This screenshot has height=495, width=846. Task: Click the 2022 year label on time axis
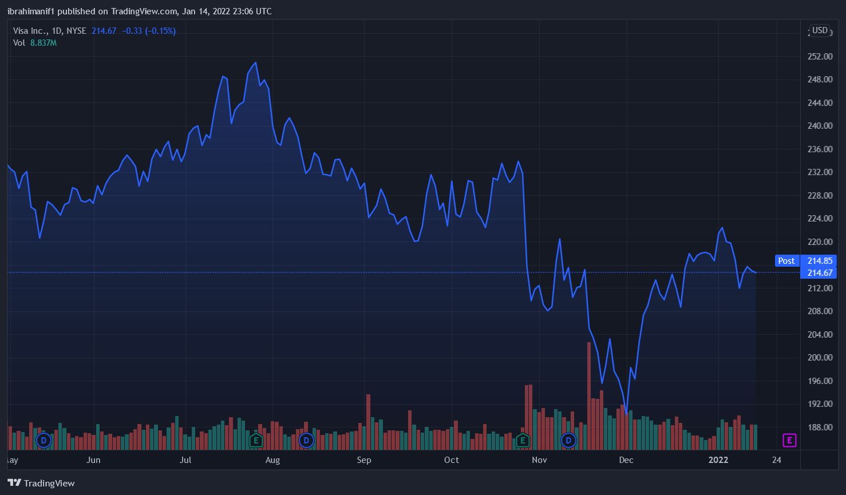point(718,460)
